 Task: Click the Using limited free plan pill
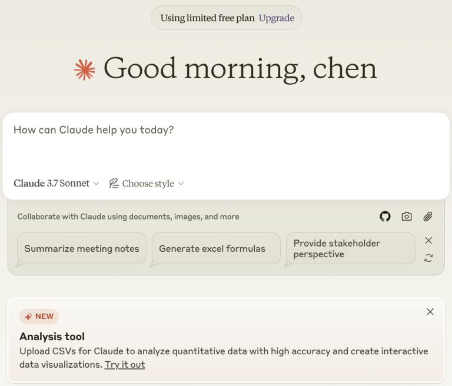coord(208,18)
